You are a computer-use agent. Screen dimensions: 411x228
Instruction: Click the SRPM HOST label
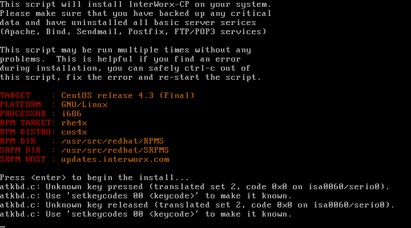pyautogui.click(x=23, y=160)
